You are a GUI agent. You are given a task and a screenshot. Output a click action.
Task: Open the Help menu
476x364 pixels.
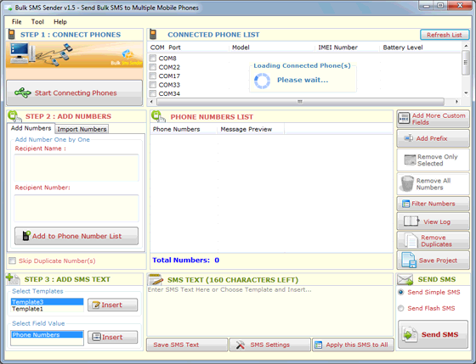click(60, 22)
